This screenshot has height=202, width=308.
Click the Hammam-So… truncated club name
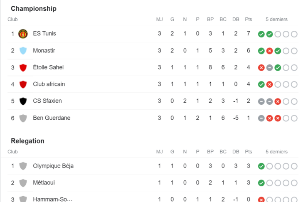pyautogui.click(x=53, y=199)
